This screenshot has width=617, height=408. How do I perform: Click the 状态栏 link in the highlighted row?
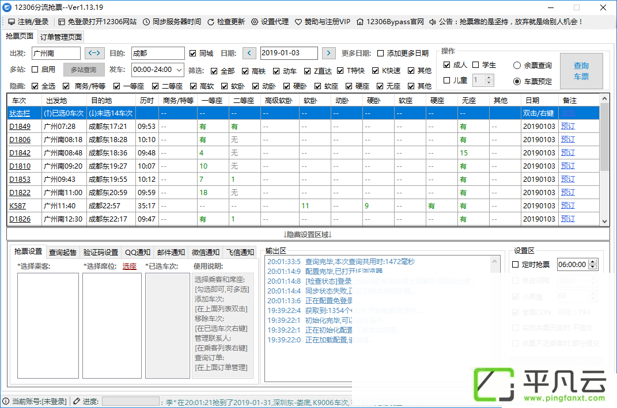click(x=20, y=113)
